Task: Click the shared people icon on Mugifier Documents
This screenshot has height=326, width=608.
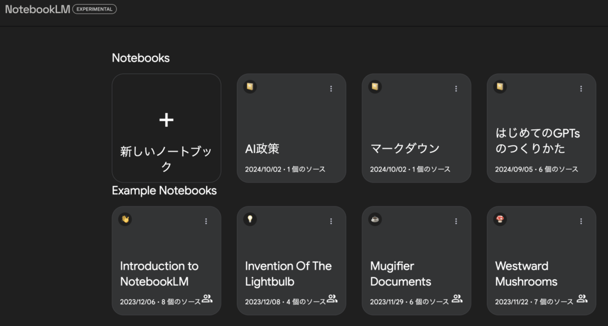Action: pyautogui.click(x=457, y=299)
